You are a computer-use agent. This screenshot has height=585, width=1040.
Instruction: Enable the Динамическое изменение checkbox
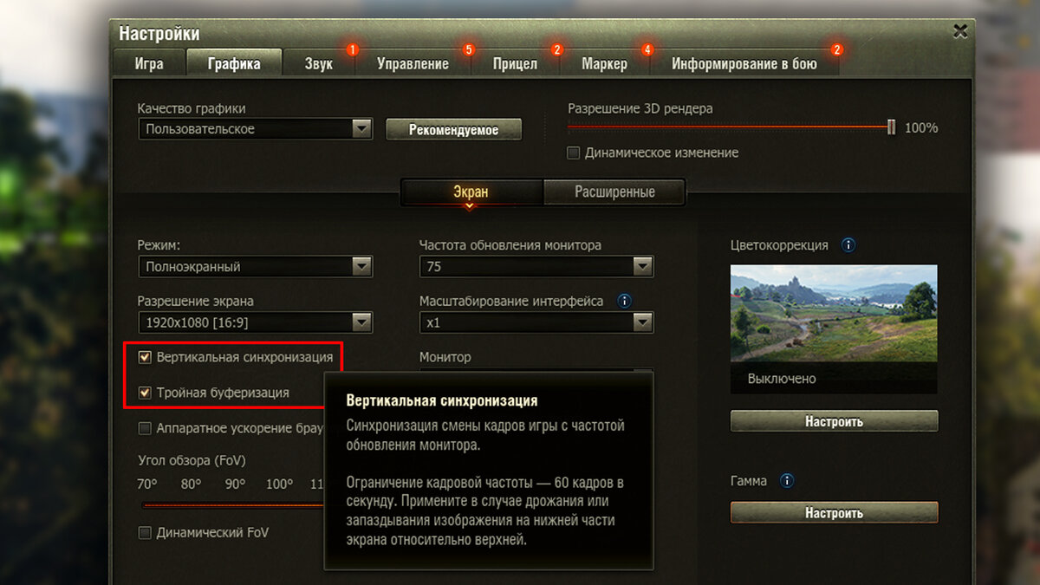(573, 153)
